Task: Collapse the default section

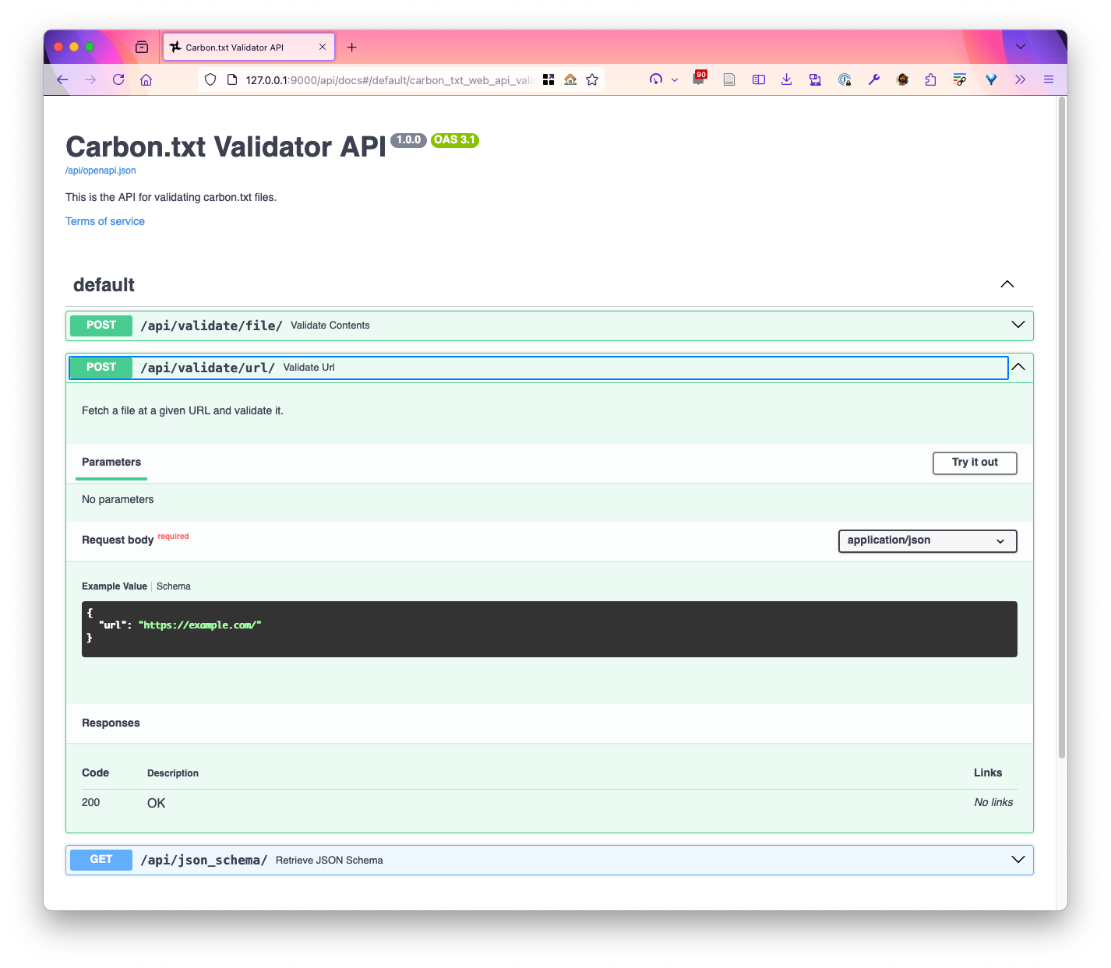Action: coord(1007,284)
